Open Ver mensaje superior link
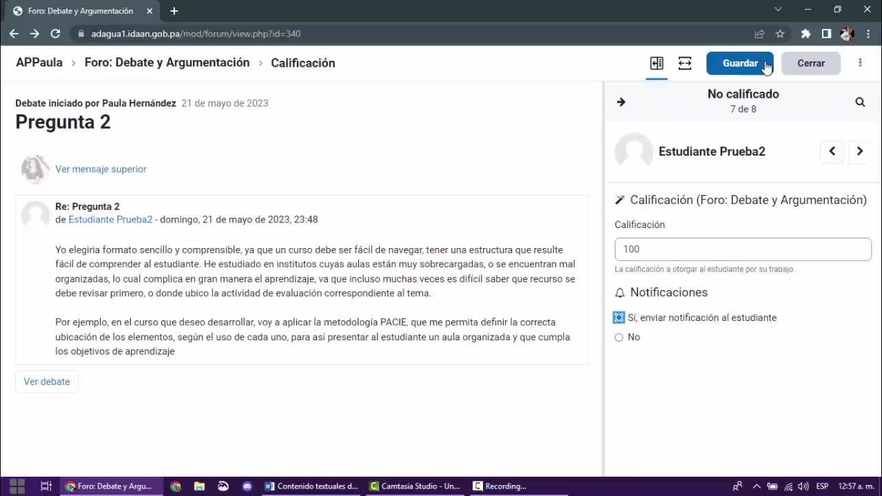The image size is (882, 496). [101, 169]
